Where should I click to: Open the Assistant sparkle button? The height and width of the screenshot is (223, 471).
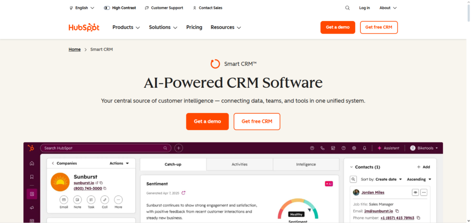tap(388, 148)
